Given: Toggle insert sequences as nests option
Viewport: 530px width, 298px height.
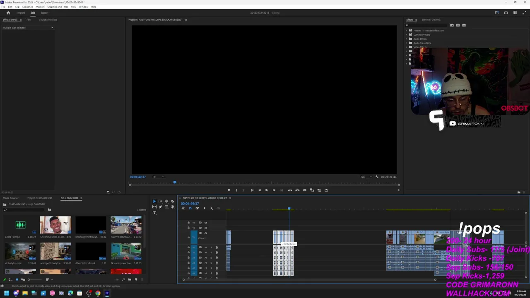Looking at the screenshot, I should pyautogui.click(x=183, y=208).
